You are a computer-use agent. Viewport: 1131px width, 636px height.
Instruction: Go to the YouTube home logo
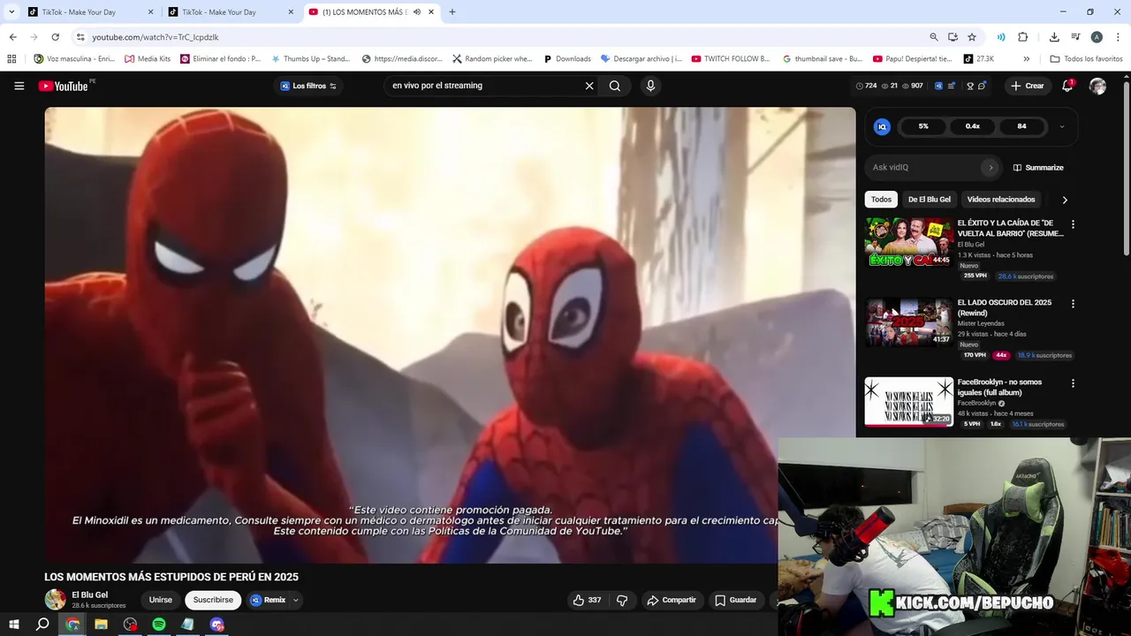[64, 86]
